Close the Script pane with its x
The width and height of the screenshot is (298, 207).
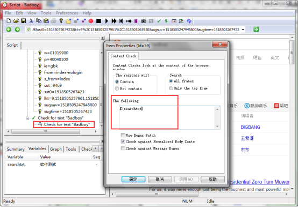[103, 38]
